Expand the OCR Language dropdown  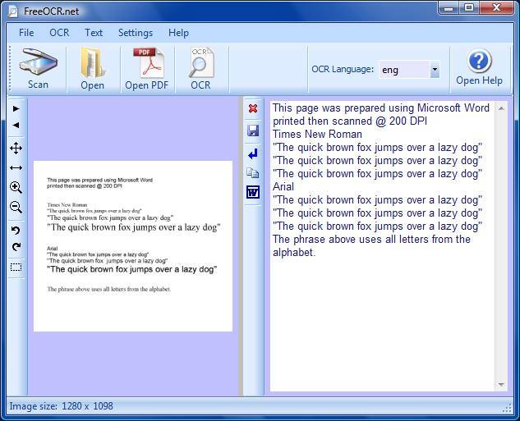point(435,70)
